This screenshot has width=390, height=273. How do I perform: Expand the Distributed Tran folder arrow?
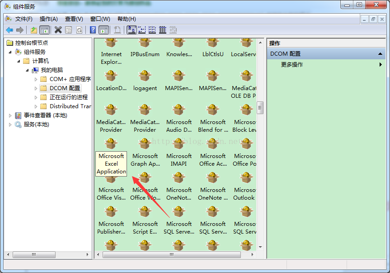point(36,106)
